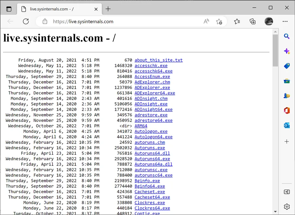
Task: Open Microsoft Office from the sidebar
Action: click(287, 110)
